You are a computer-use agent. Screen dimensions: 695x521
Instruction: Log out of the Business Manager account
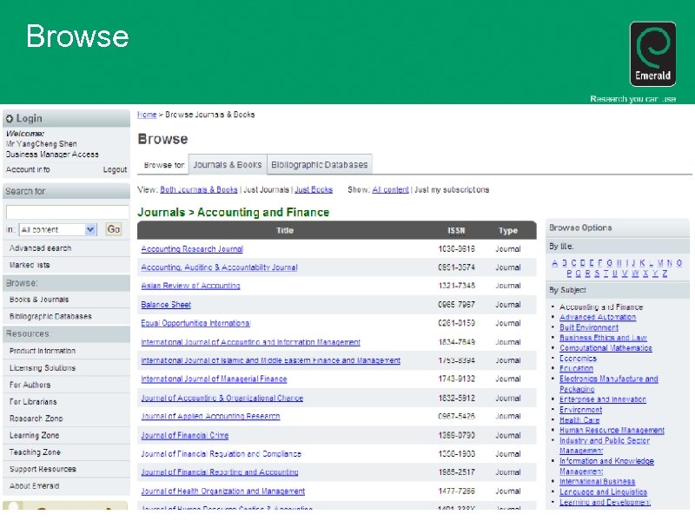click(x=115, y=169)
